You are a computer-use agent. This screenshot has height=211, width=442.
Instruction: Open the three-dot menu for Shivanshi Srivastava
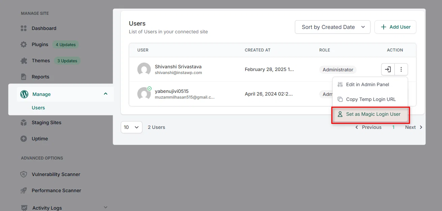click(x=401, y=69)
